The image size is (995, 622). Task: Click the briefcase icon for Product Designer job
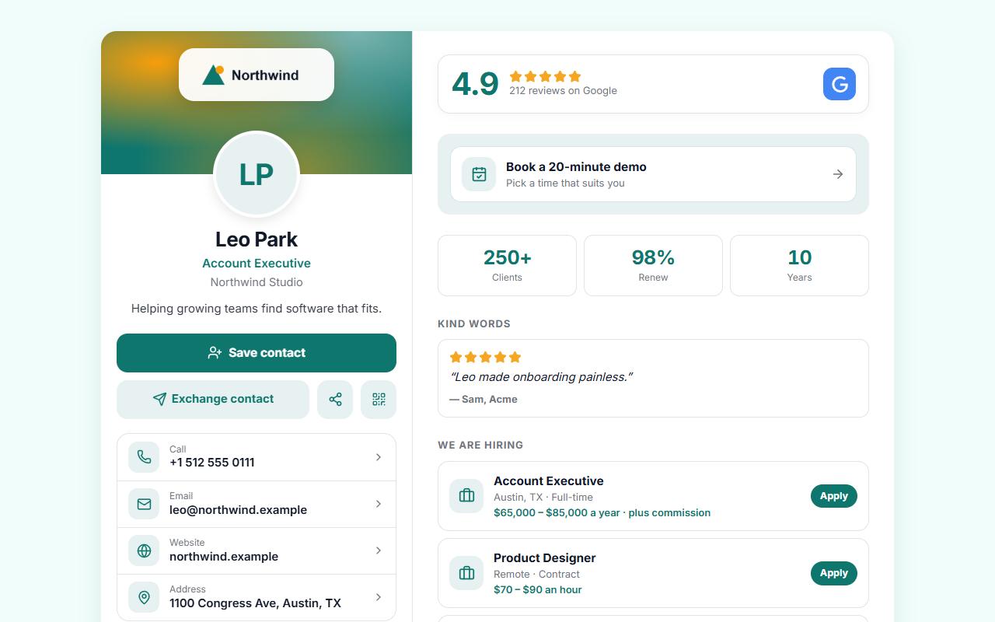(x=466, y=573)
